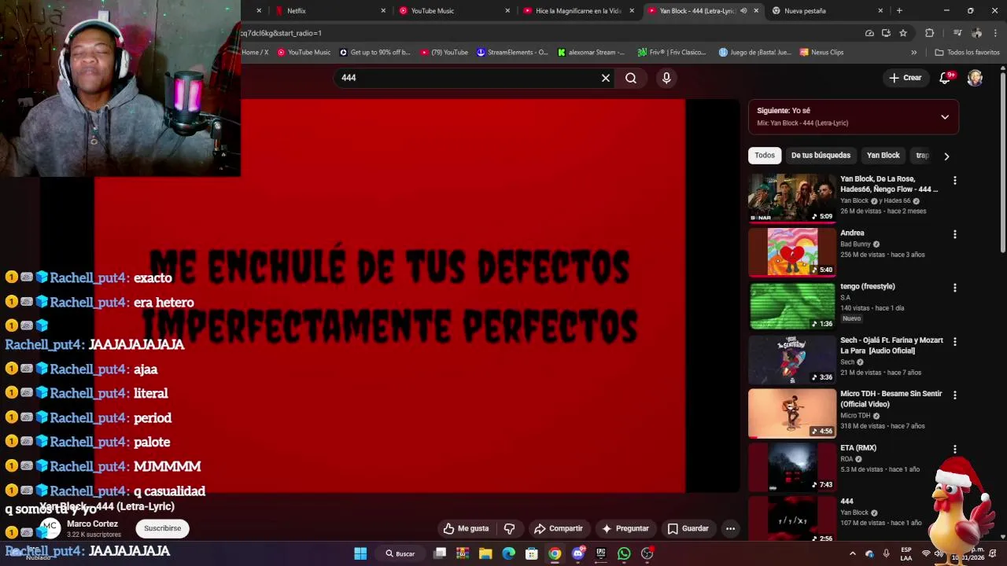The width and height of the screenshot is (1007, 566).
Task: Open Discord from taskbar
Action: tap(578, 553)
